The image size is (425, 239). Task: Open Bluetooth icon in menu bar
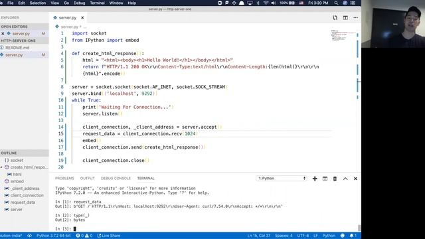pos(258,3)
